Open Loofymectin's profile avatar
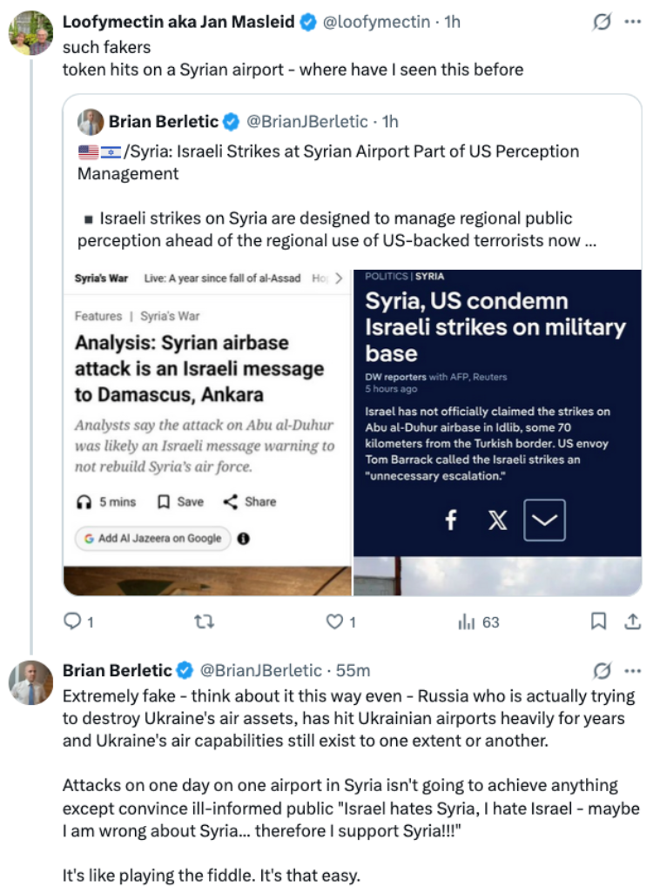This screenshot has height=893, width=653. coord(30,32)
